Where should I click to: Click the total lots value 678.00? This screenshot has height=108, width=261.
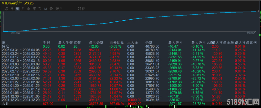coord(48,104)
